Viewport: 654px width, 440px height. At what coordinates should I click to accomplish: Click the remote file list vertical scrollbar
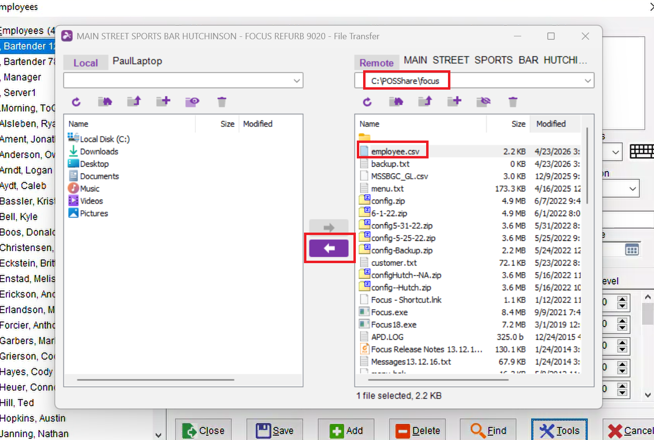587,165
